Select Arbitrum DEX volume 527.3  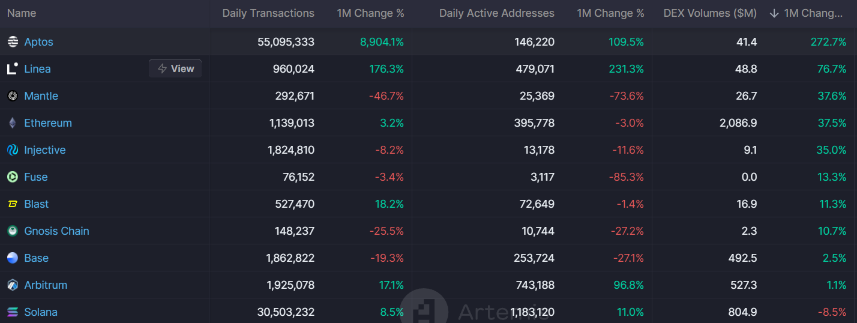click(x=742, y=285)
